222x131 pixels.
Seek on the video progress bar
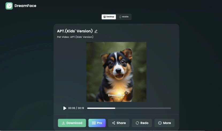click(129, 108)
